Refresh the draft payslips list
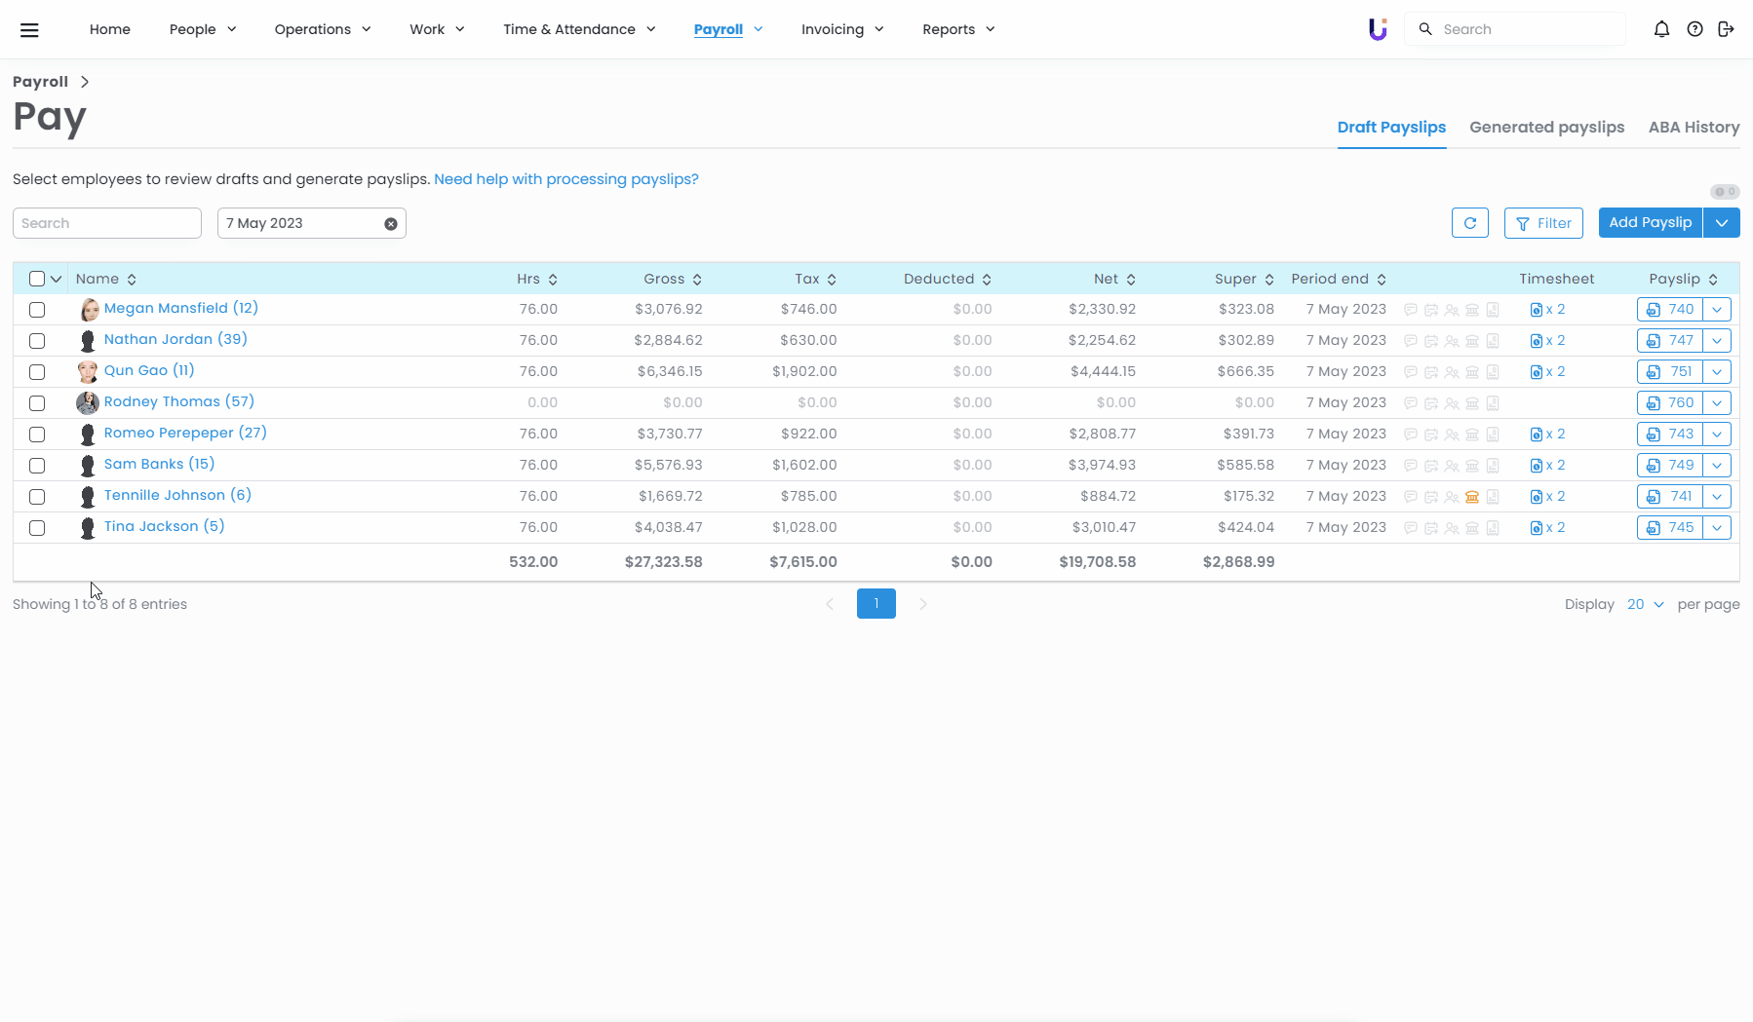Viewport: 1753px width, 1022px height. pyautogui.click(x=1469, y=223)
